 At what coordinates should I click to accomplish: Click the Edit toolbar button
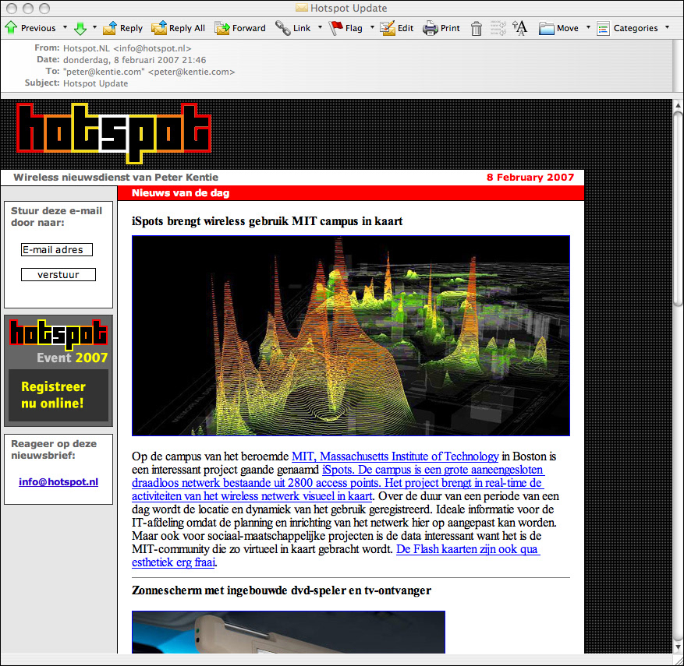[396, 28]
